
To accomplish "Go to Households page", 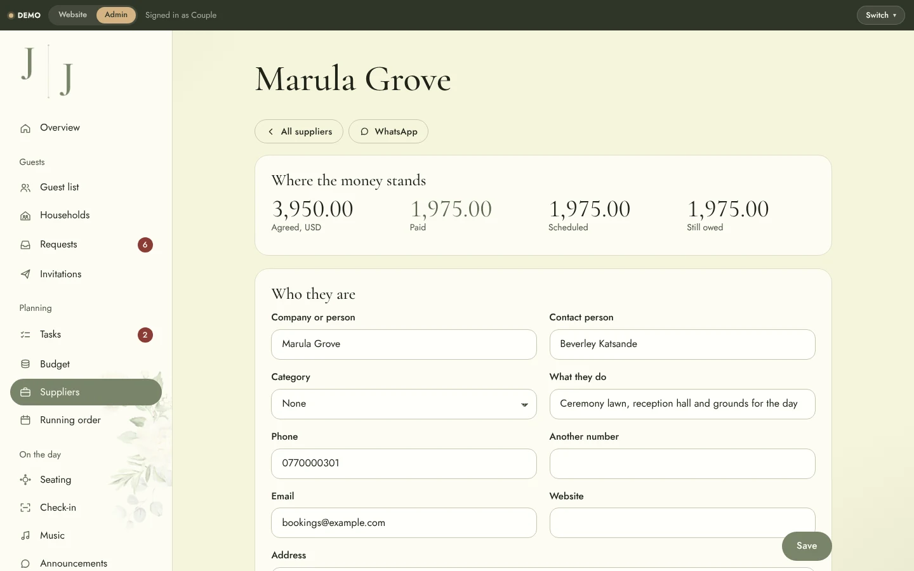I will click(x=86, y=215).
